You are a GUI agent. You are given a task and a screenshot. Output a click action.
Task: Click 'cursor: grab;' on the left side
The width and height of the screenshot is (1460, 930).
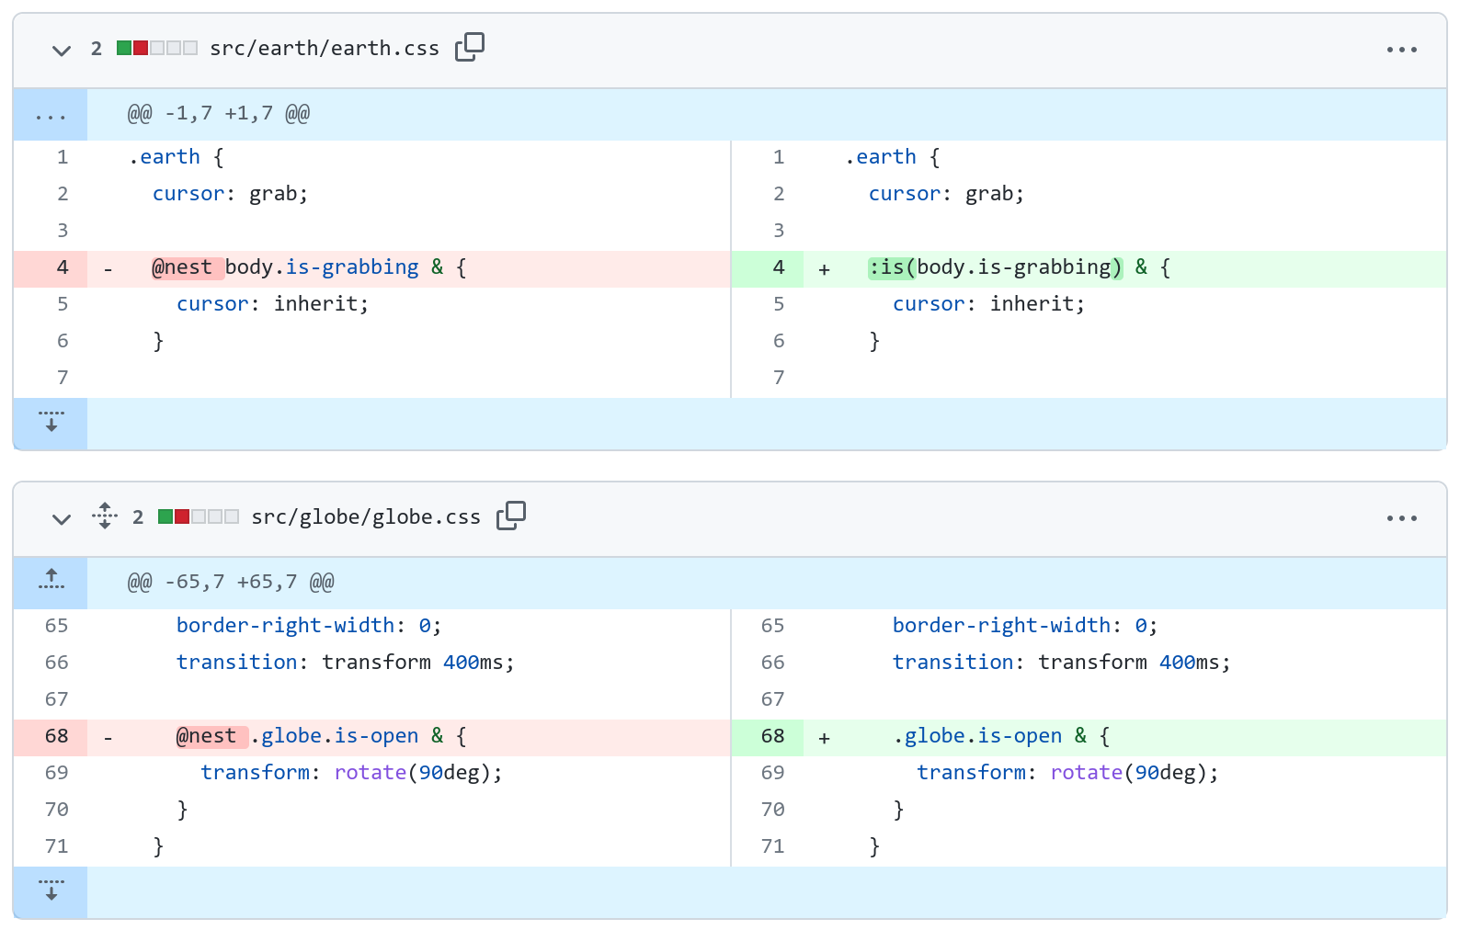(x=230, y=195)
